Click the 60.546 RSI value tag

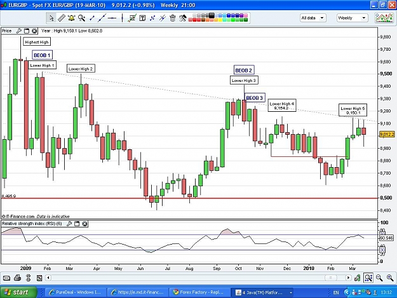tap(386, 238)
